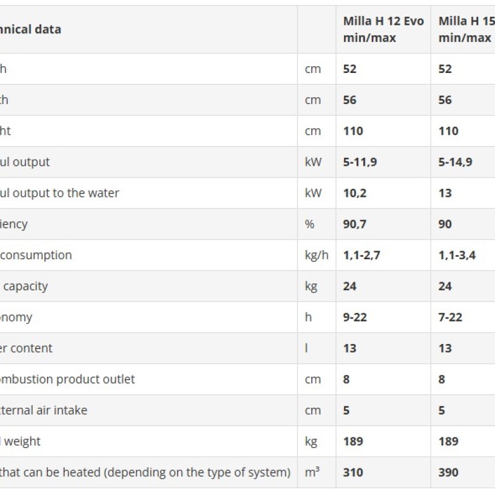Viewport: 495px width, 495px height.
Task: Click the 9-22 autonomy value
Action: [x=355, y=317]
